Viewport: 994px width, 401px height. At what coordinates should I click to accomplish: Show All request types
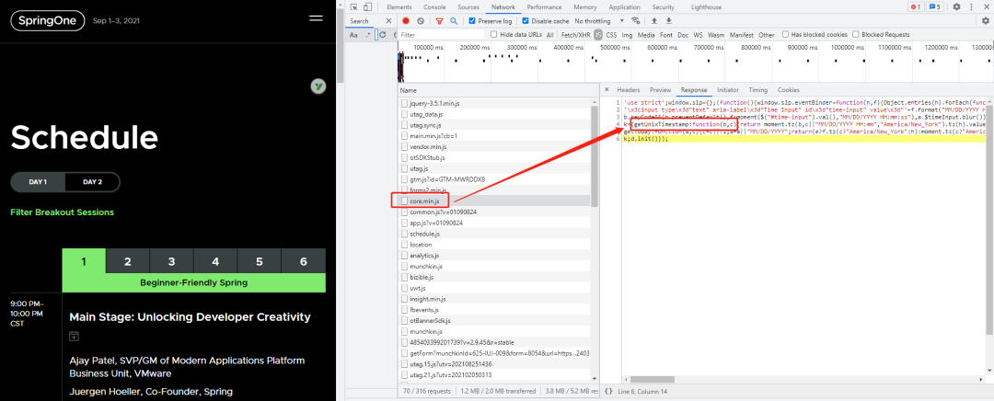549,35
